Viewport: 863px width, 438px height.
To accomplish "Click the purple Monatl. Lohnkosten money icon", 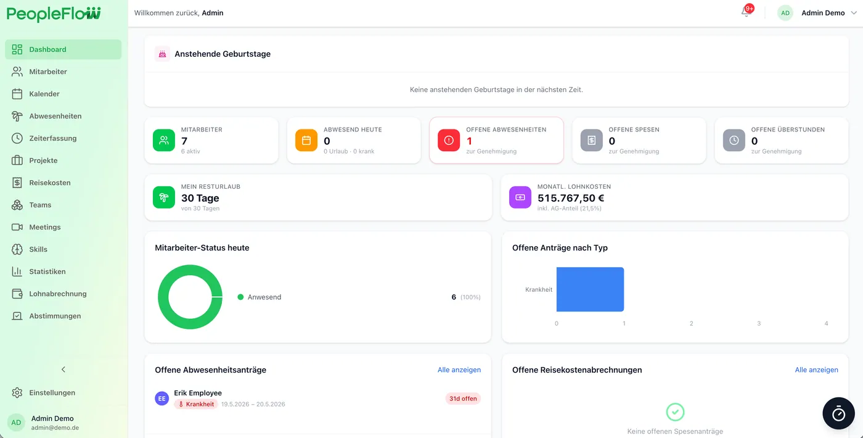I will coord(520,197).
